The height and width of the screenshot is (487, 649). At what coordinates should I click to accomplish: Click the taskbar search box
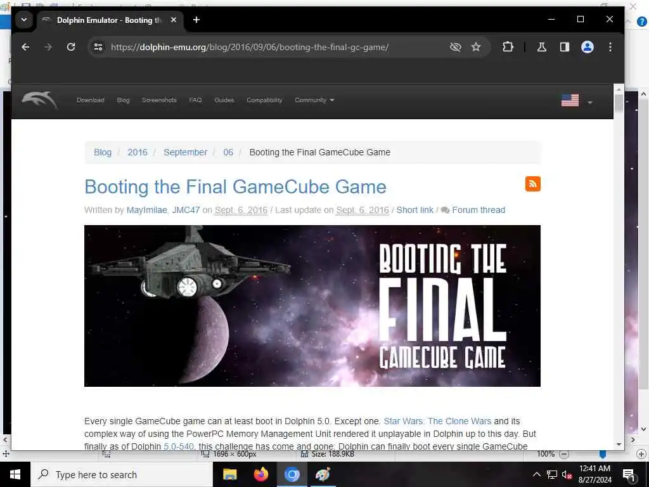[122, 474]
